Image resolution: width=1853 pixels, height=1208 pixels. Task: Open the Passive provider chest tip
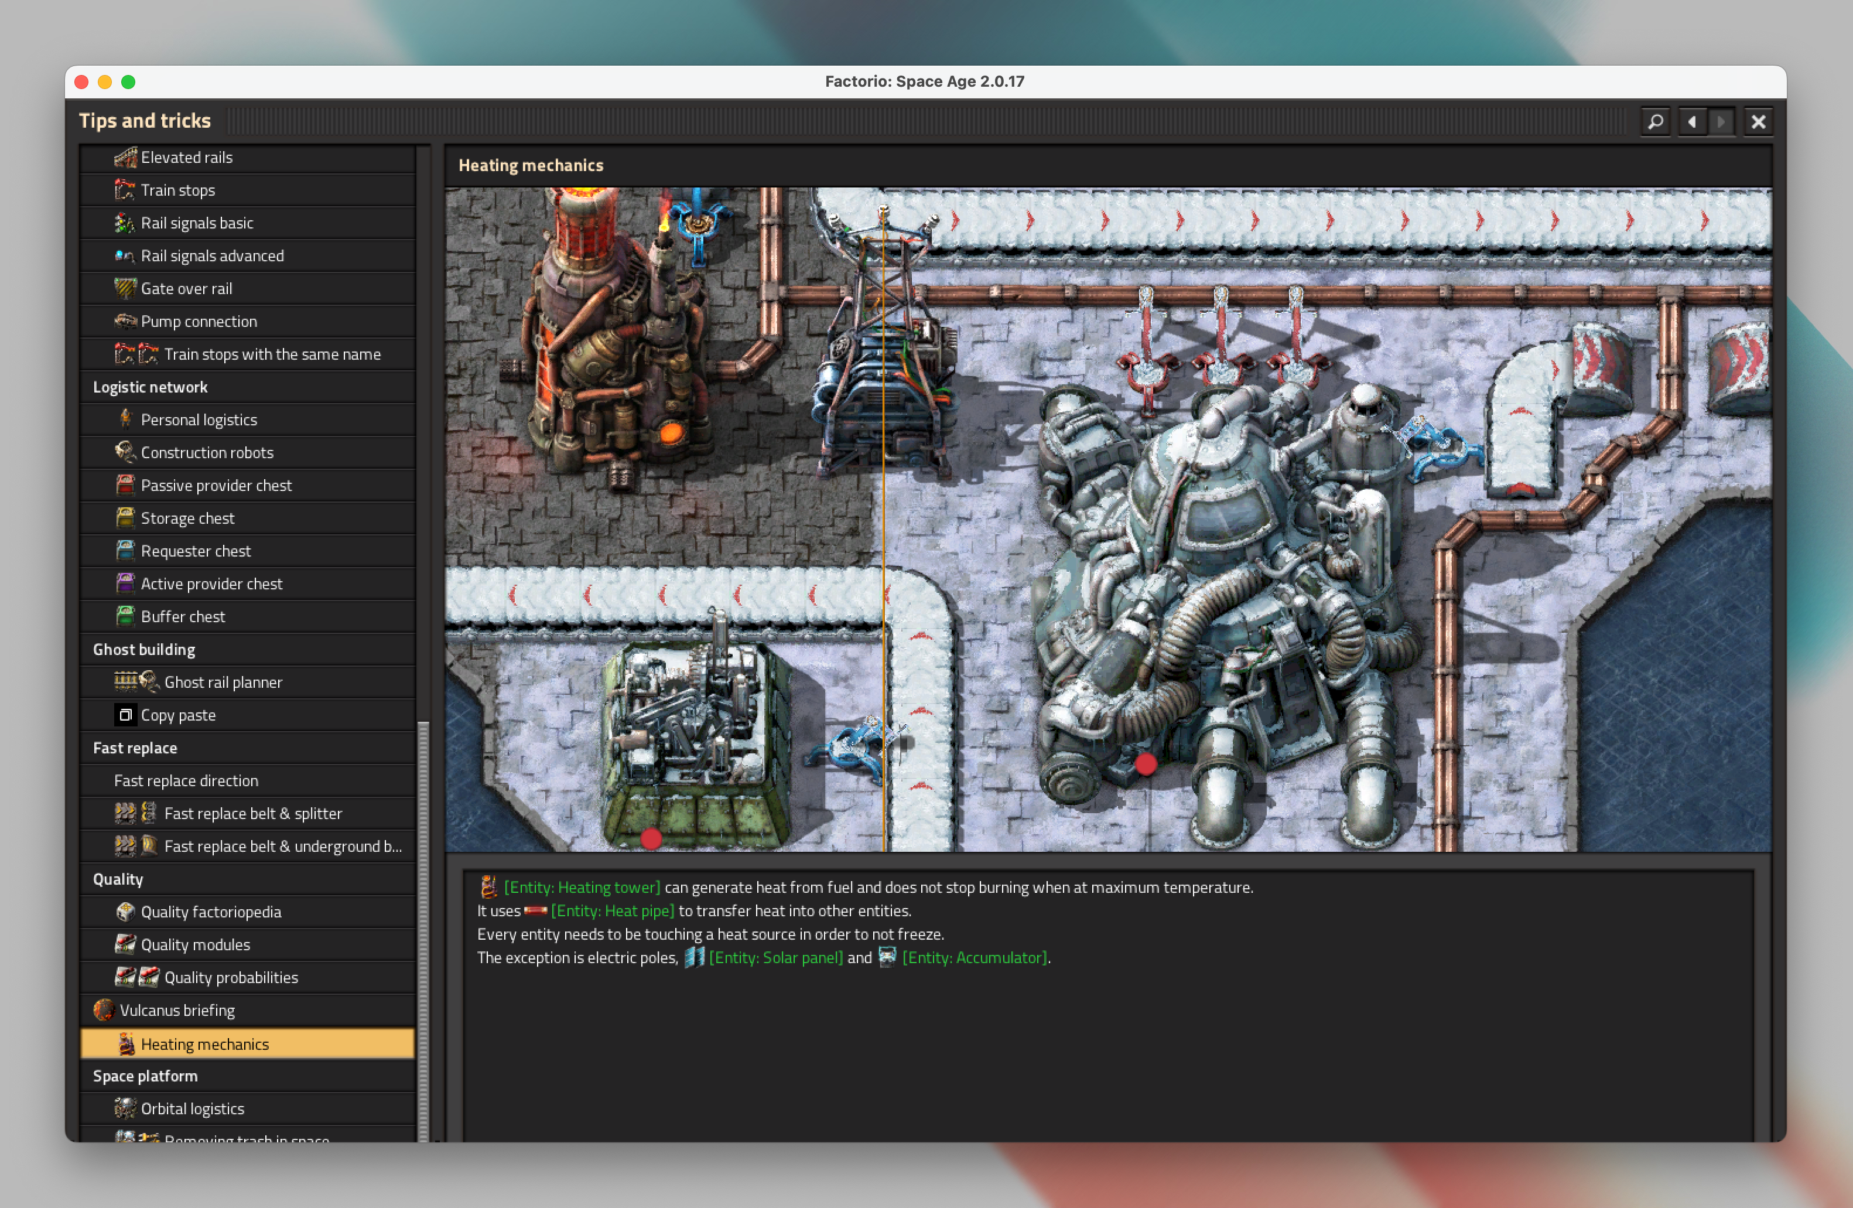tap(248, 485)
